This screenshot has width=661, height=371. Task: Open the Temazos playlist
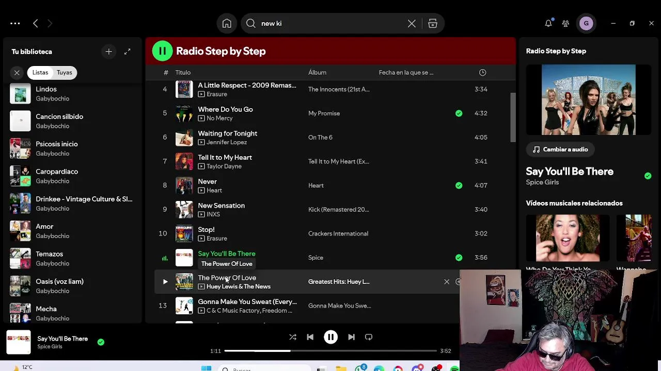pos(72,258)
